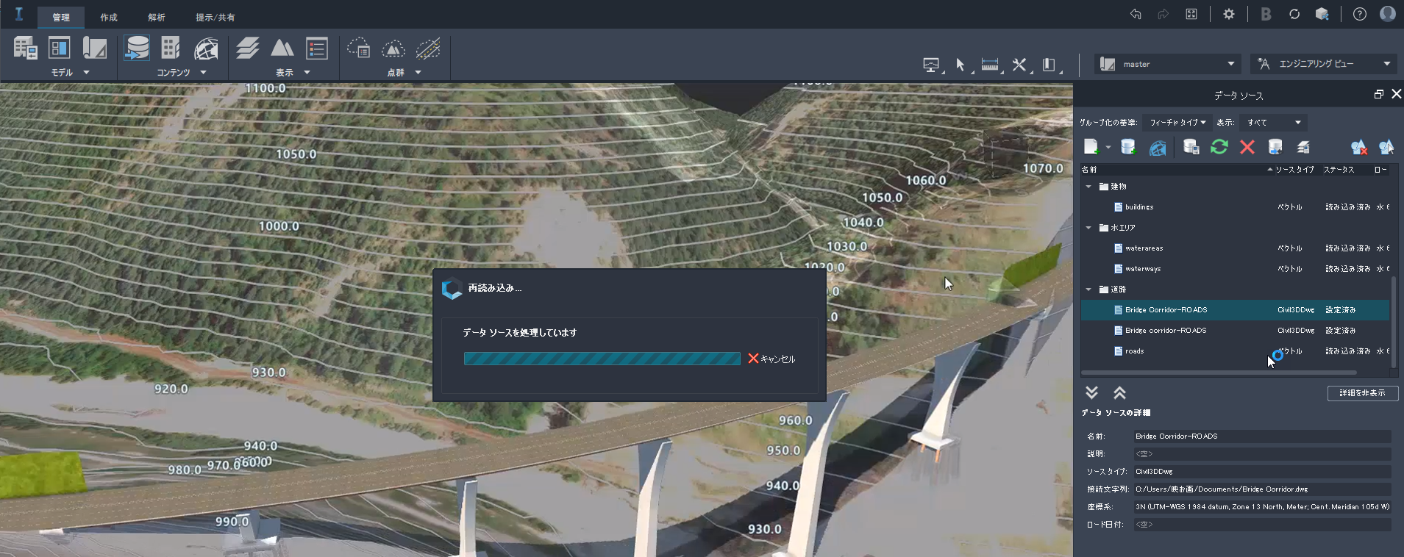Click the 詳細を非表示 button
Viewport: 1404px width, 557px height.
1362,393
